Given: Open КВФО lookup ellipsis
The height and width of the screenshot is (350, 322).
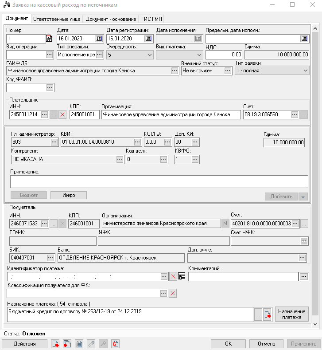Looking at the screenshot, I should tap(195, 159).
